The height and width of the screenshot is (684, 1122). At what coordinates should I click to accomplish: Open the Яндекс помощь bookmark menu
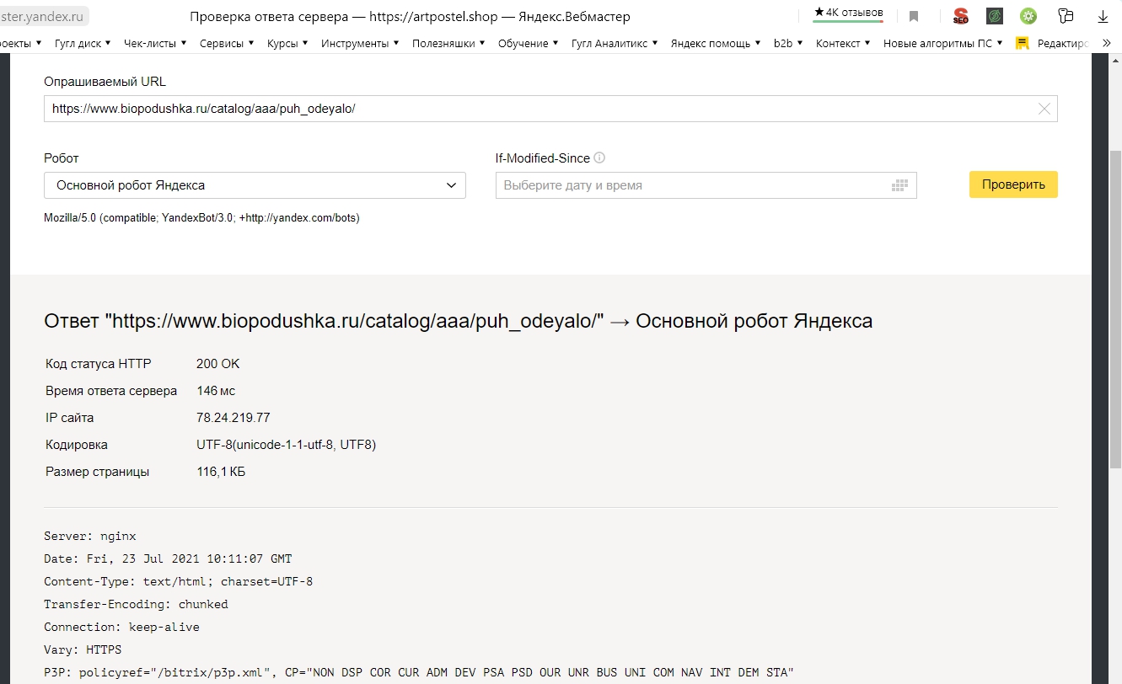(716, 43)
